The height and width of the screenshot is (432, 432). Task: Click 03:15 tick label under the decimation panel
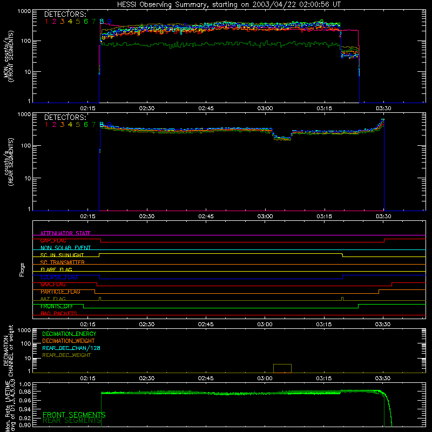tap(324, 379)
